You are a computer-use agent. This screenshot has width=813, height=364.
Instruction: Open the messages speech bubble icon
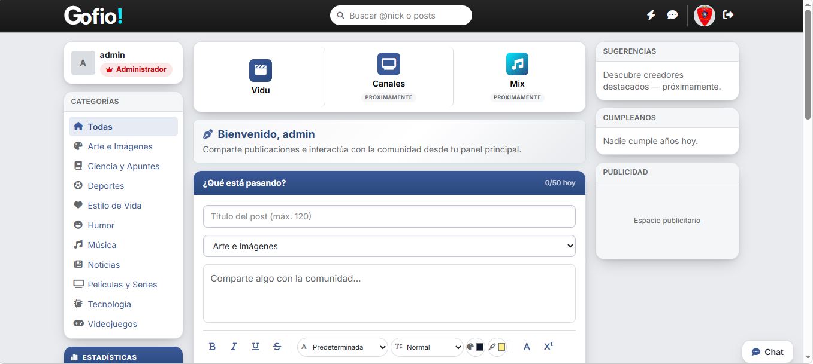(x=672, y=15)
